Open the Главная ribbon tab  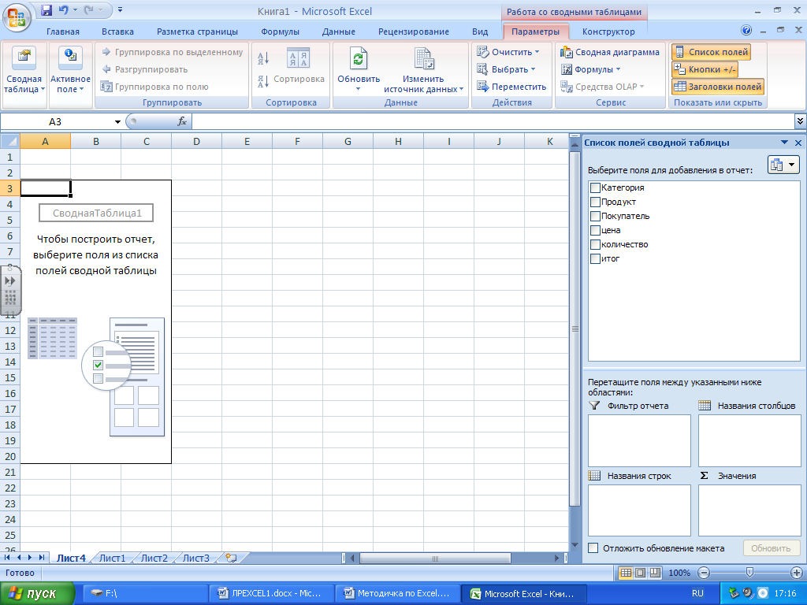pos(63,32)
